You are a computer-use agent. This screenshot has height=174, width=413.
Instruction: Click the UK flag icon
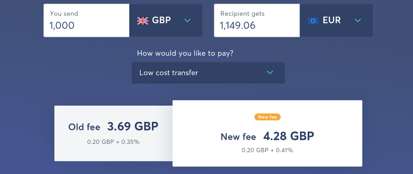click(143, 21)
